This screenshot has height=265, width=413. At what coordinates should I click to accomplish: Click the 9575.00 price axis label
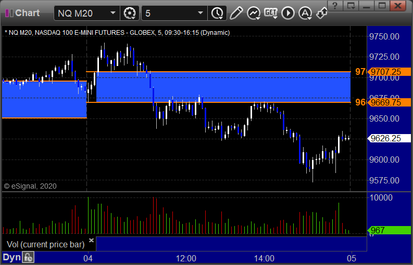(x=384, y=180)
